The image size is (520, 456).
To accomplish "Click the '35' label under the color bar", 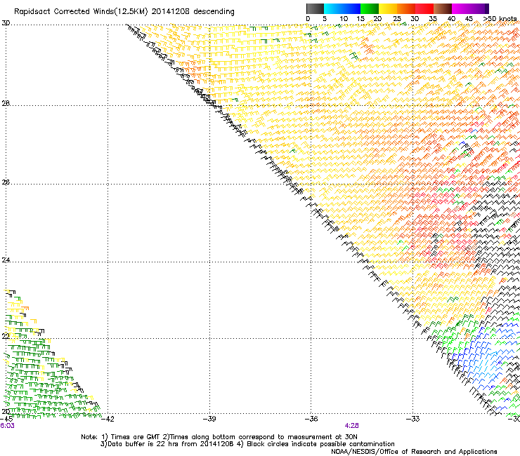I will pos(433,19).
